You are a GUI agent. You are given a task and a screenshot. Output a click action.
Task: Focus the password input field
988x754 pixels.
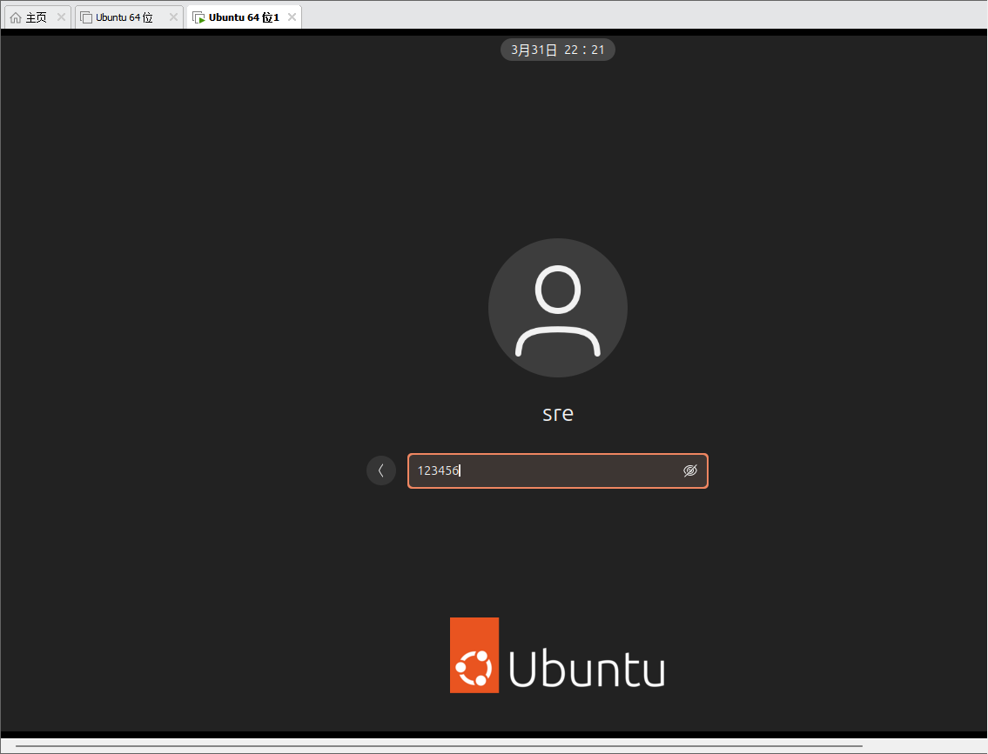558,470
